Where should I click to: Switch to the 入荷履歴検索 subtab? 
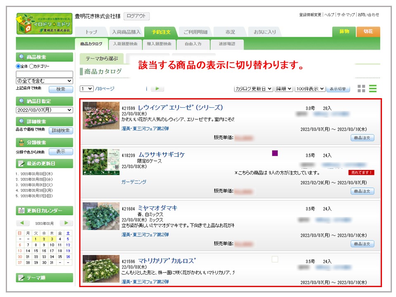pos(125,44)
